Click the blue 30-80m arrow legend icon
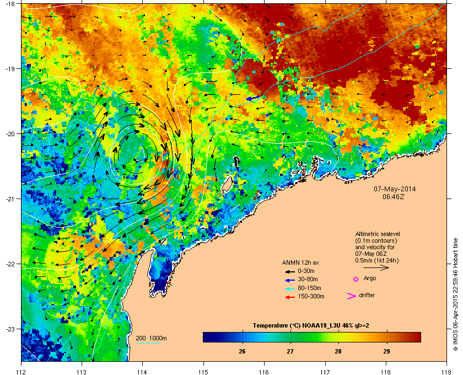 pyautogui.click(x=290, y=280)
